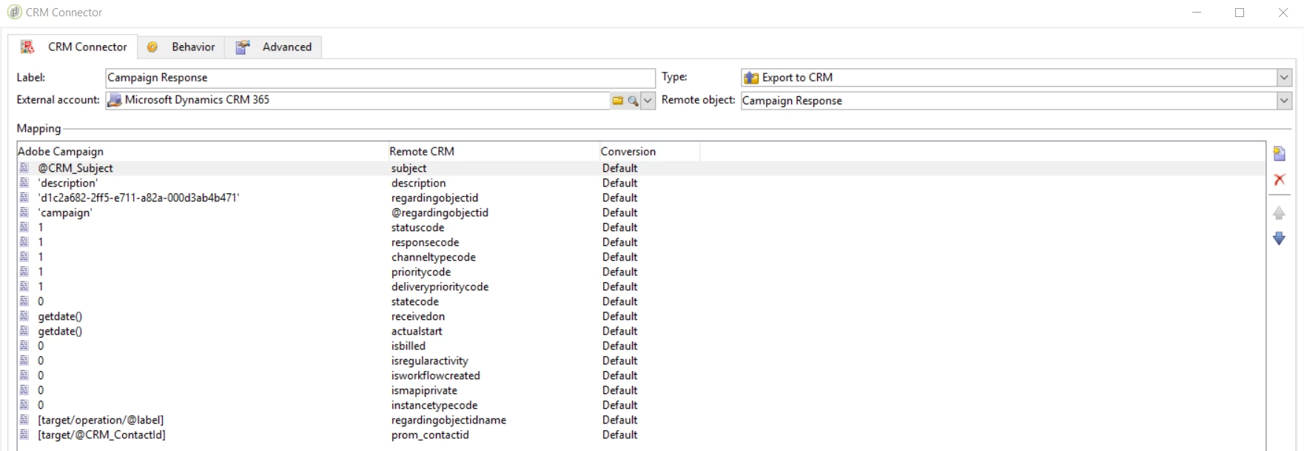Click the row icon beside @CRM_Subject
1304x451 pixels.
point(24,168)
